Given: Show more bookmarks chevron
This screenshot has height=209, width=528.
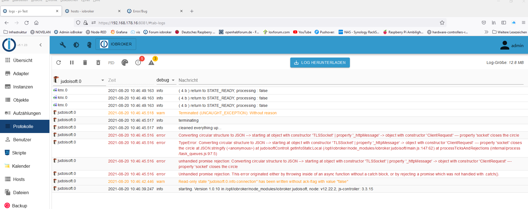Looking at the screenshot, I should coord(486,32).
